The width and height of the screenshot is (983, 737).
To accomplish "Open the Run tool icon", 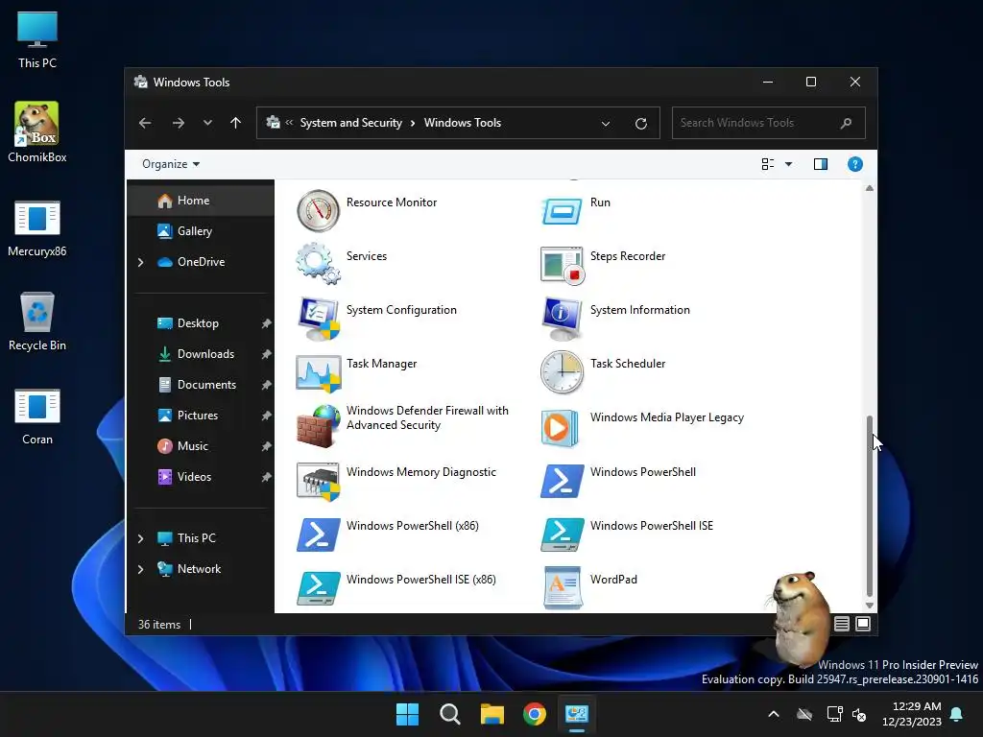I will (x=562, y=210).
